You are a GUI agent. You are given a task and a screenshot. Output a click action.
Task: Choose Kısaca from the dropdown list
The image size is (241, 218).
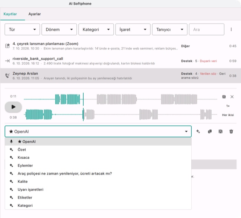[x=98, y=158]
